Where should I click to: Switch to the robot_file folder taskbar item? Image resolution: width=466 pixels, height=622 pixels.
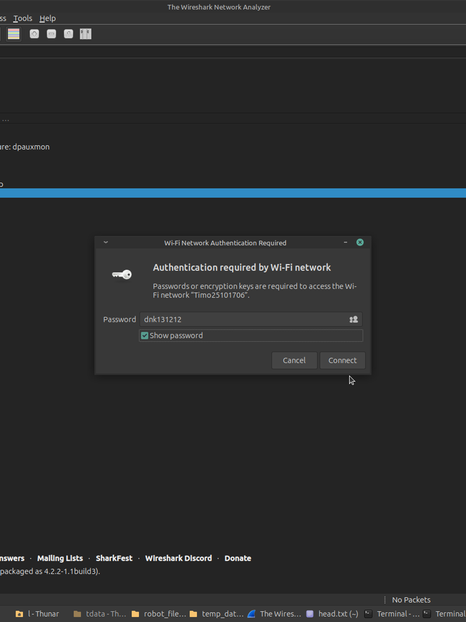coord(159,614)
